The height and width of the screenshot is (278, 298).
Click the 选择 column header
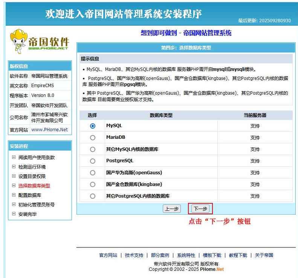tap(92, 115)
